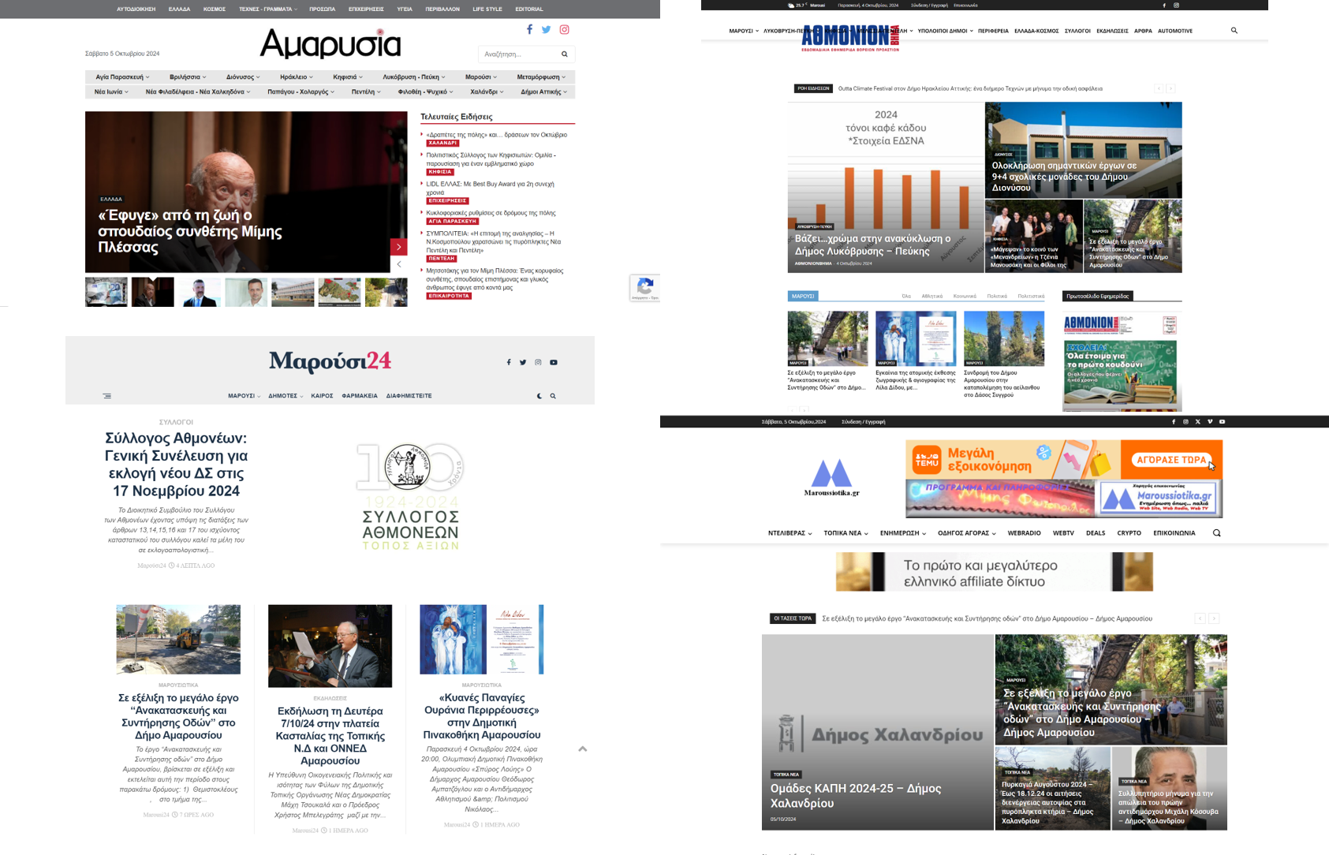This screenshot has height=855, width=1329.
Task: Open the Πρωτοσέλιδο Εφημερίδας front page thumbnail
Action: [x=1120, y=360]
